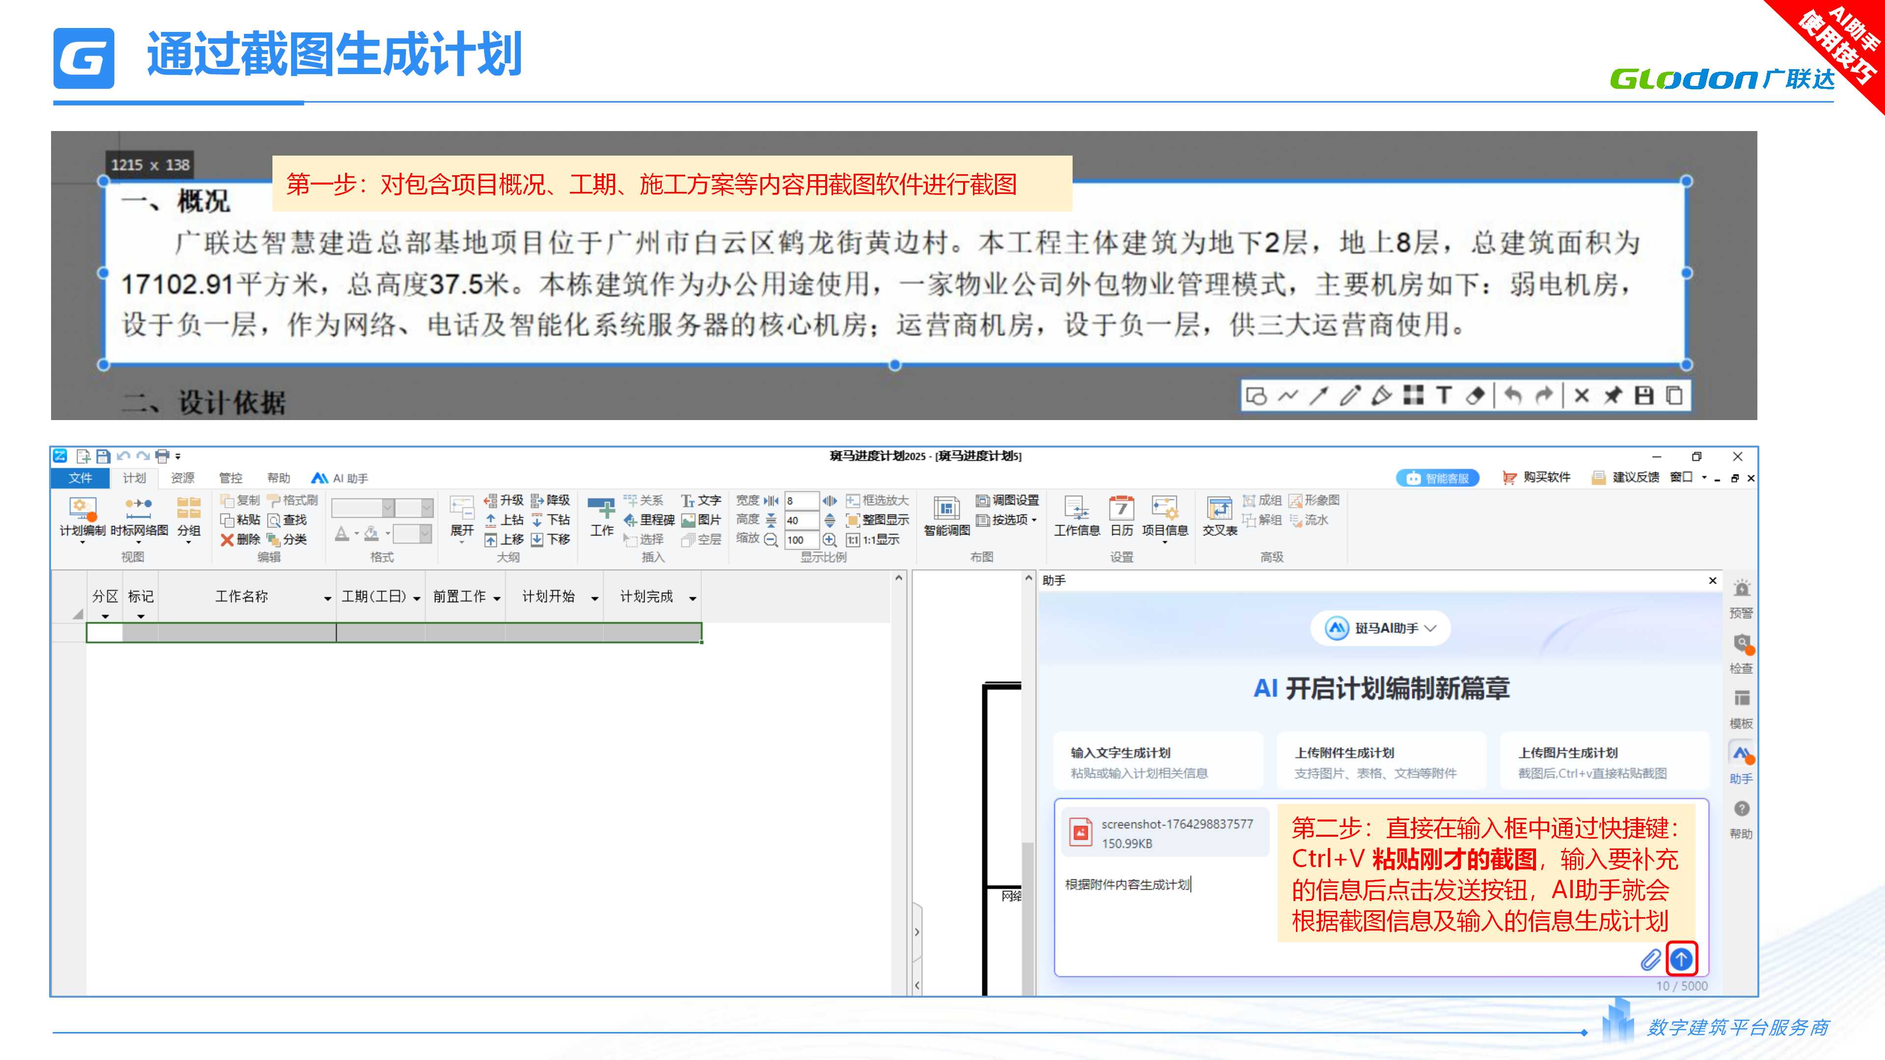
Task: Click the 根据附件内容生成计划 text input
Action: click(1127, 884)
